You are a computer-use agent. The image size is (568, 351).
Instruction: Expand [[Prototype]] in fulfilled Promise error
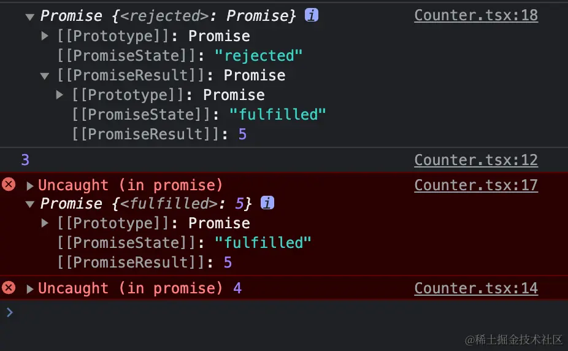pos(45,223)
